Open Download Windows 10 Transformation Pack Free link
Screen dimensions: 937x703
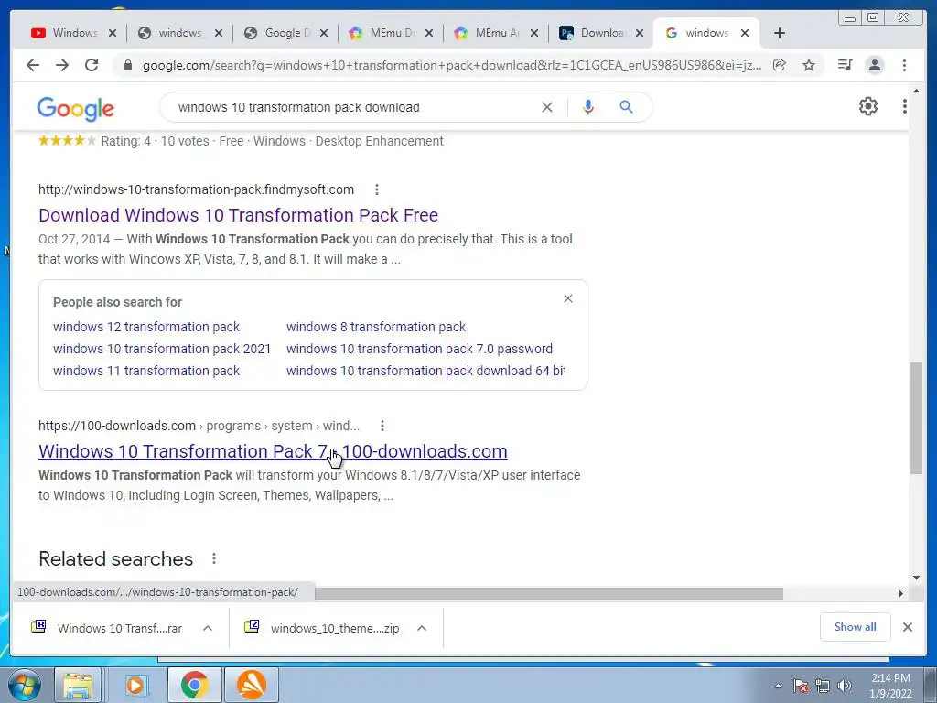coord(239,215)
